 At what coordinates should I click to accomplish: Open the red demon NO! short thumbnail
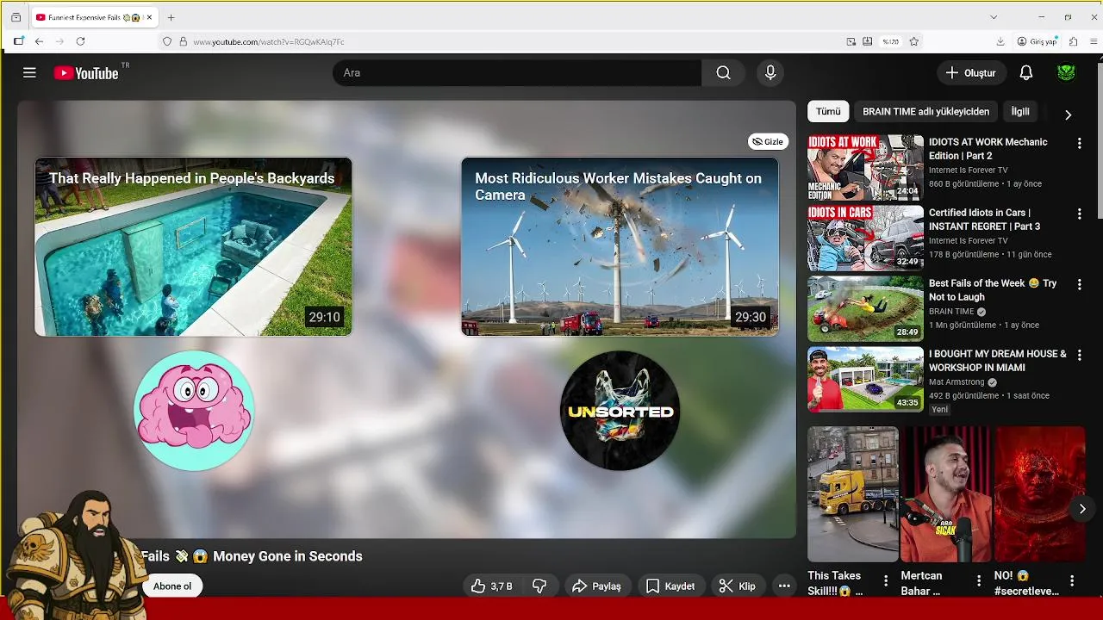point(1040,494)
